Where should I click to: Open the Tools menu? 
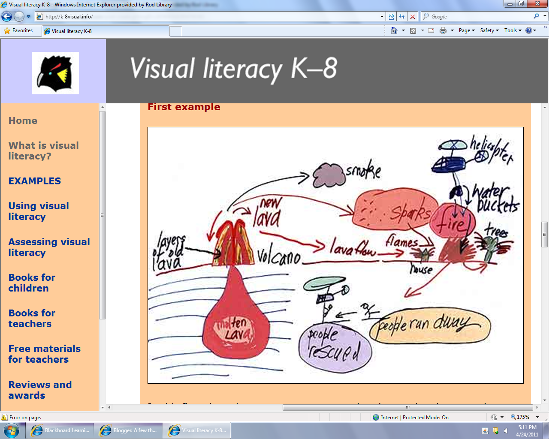pyautogui.click(x=513, y=30)
